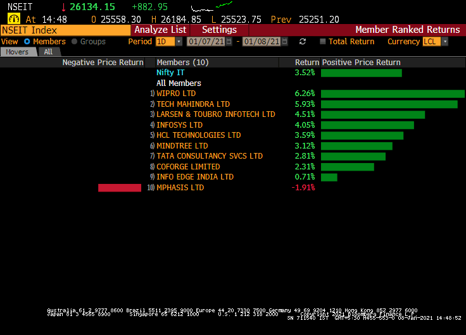Viewport: 466px width, 335px height.
Task: Open MPHASIS LTD member entry
Action: (180, 188)
